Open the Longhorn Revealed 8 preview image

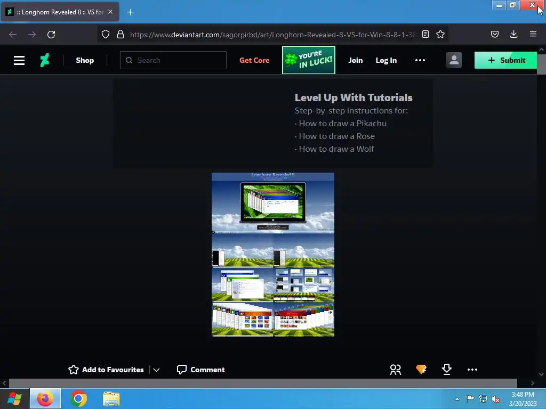[x=273, y=255]
